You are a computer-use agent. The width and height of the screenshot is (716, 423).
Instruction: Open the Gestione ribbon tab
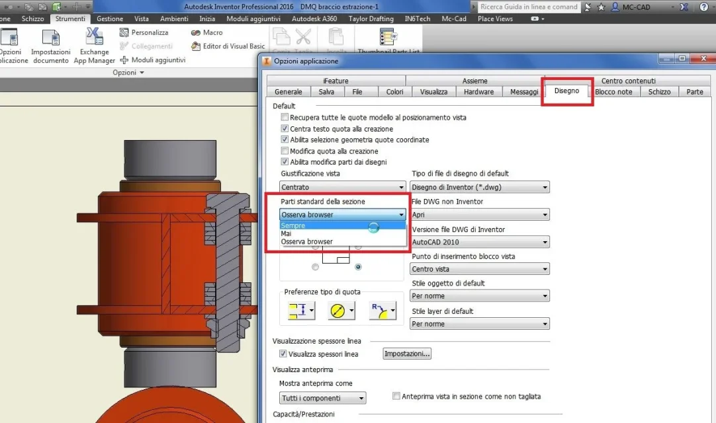110,19
